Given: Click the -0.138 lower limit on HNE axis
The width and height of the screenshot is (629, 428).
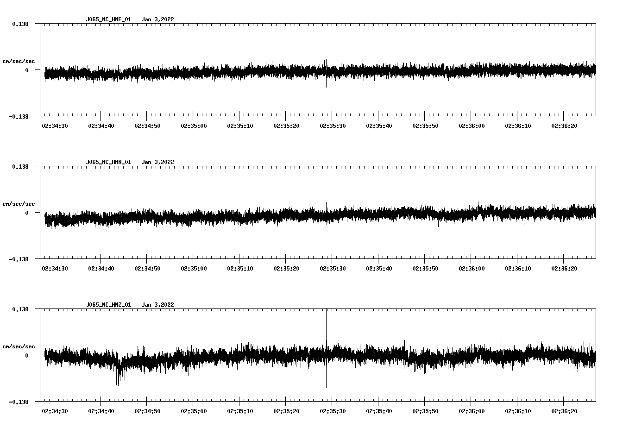Looking at the screenshot, I should [x=19, y=116].
